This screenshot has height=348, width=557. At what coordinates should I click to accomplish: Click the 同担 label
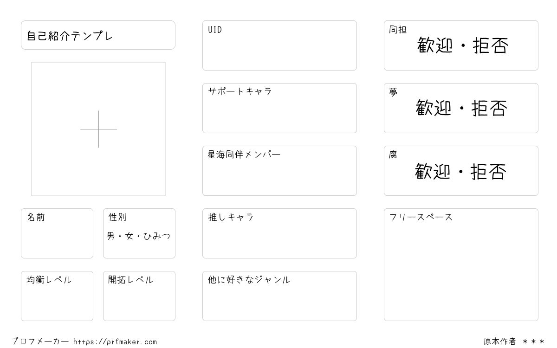point(398,30)
